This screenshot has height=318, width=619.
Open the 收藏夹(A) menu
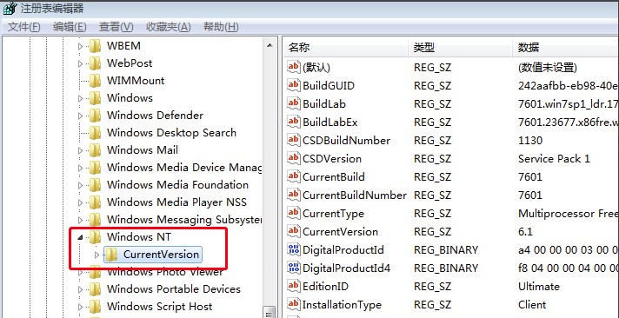[x=169, y=27]
